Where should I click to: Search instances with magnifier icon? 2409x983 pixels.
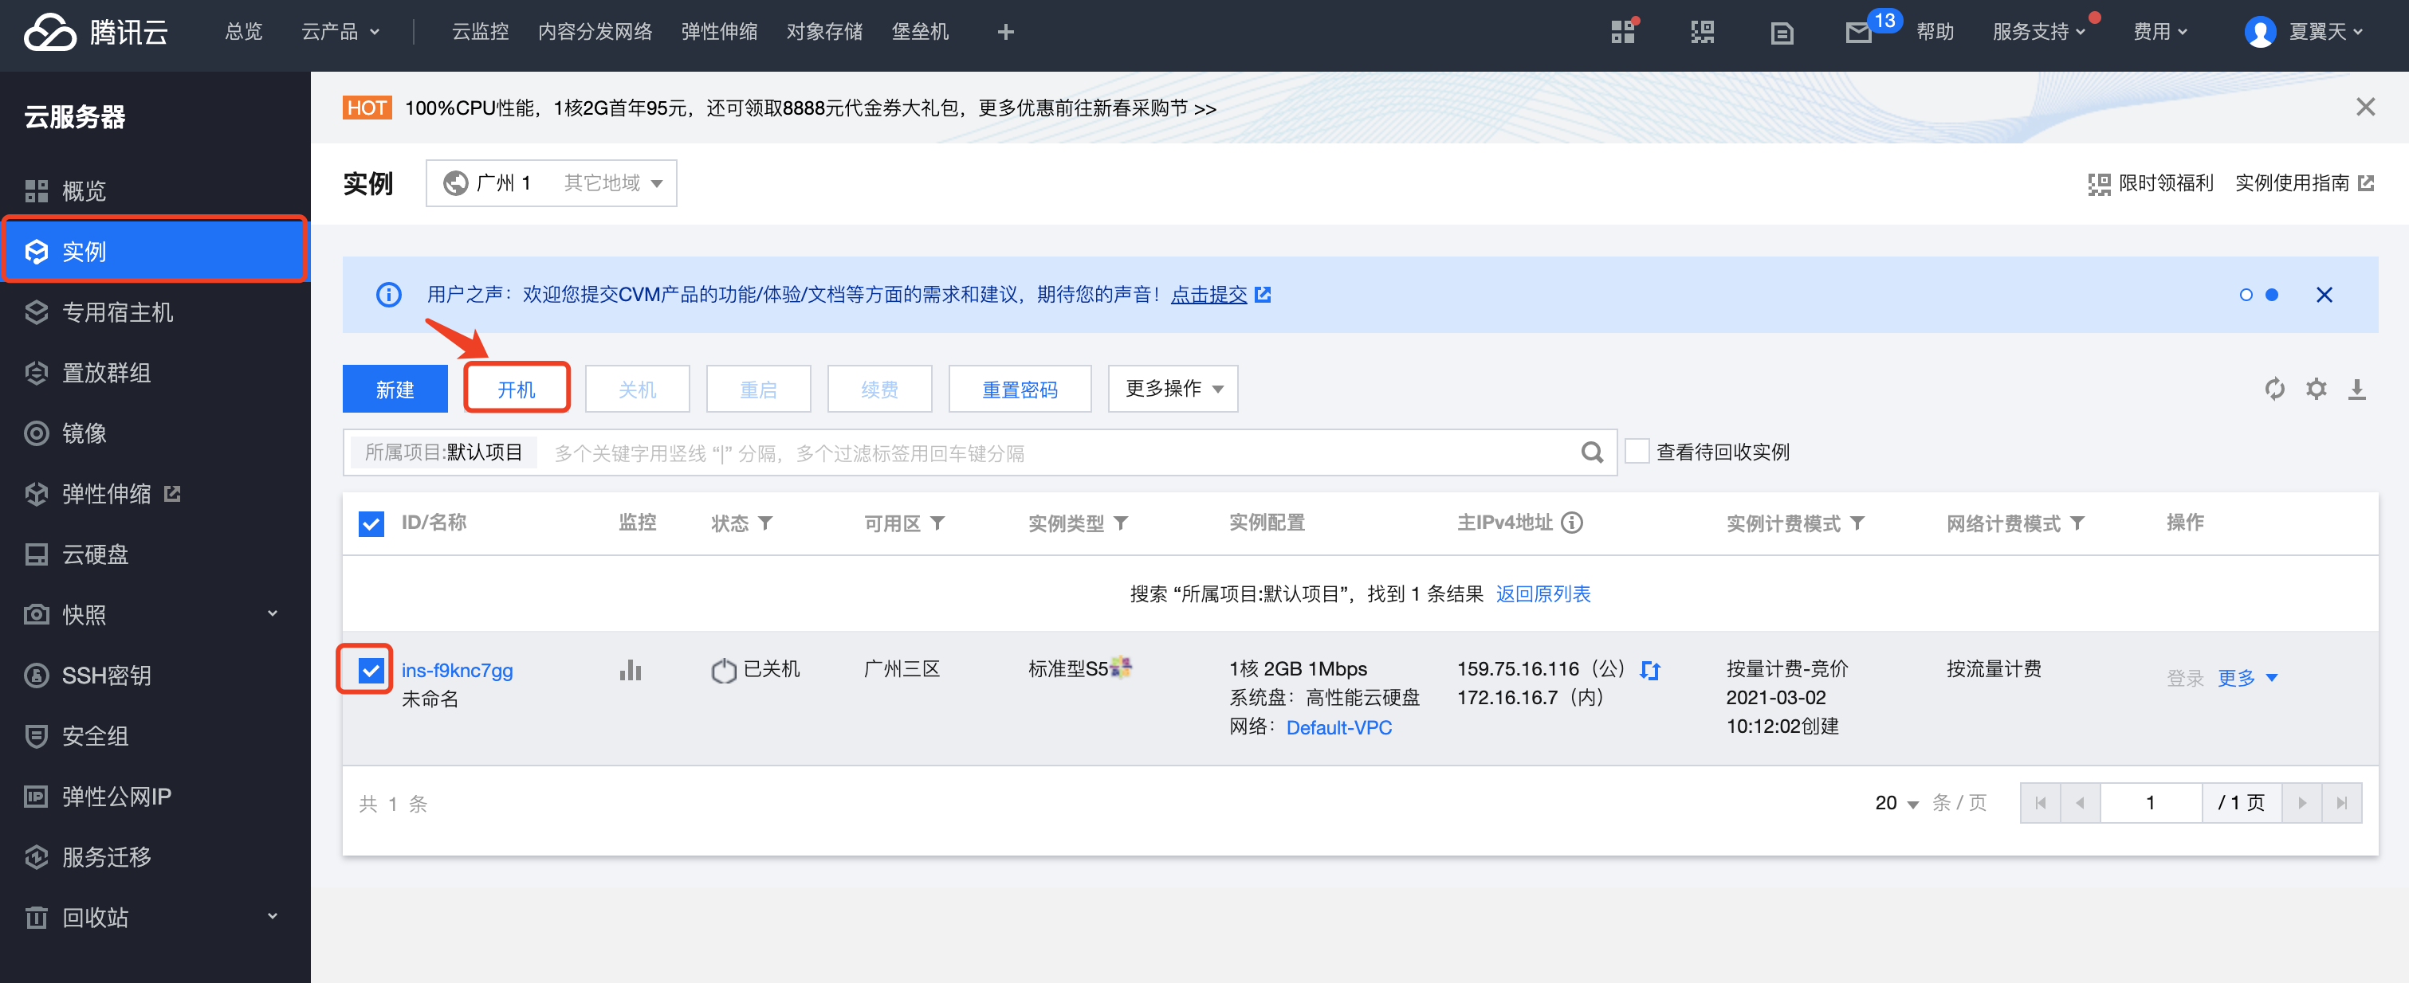(x=1592, y=453)
